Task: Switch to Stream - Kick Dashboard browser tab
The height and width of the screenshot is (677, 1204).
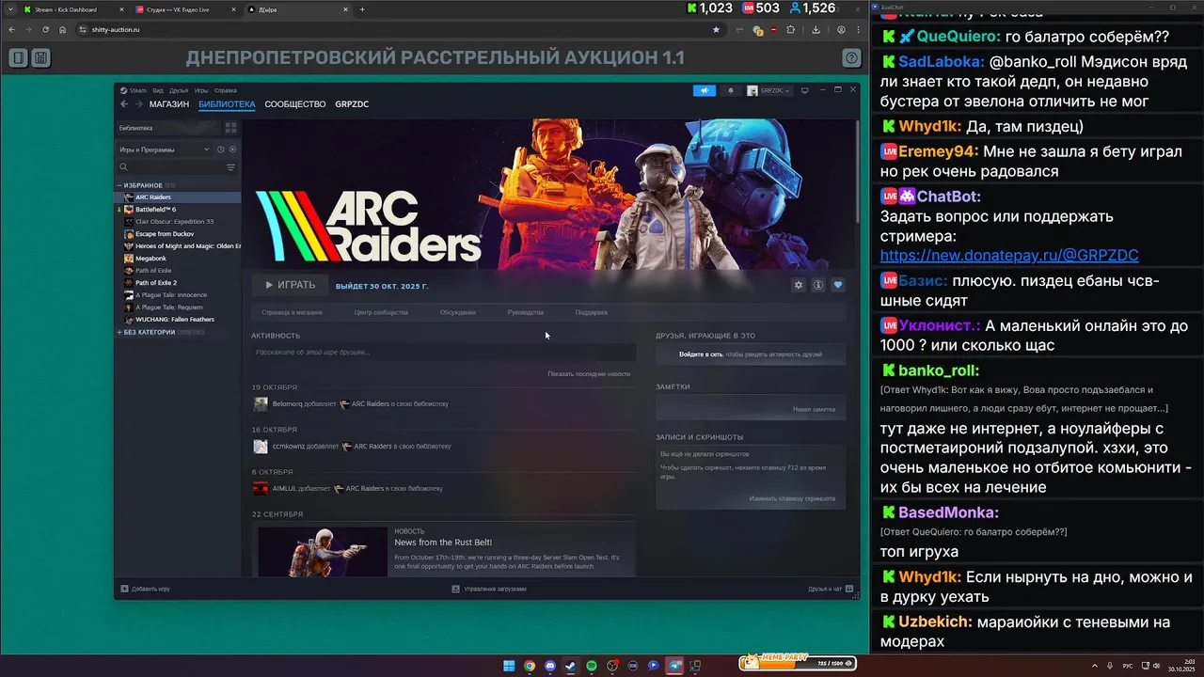Action: [x=72, y=9]
